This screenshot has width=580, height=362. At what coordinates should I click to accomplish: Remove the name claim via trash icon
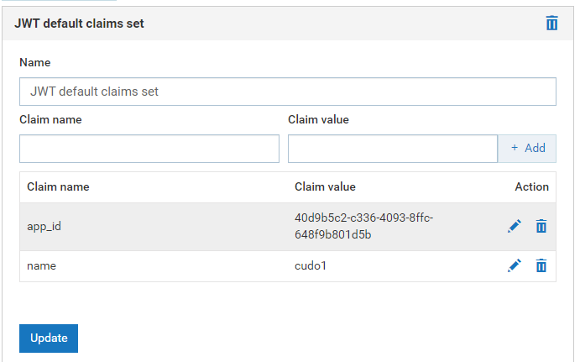point(541,265)
